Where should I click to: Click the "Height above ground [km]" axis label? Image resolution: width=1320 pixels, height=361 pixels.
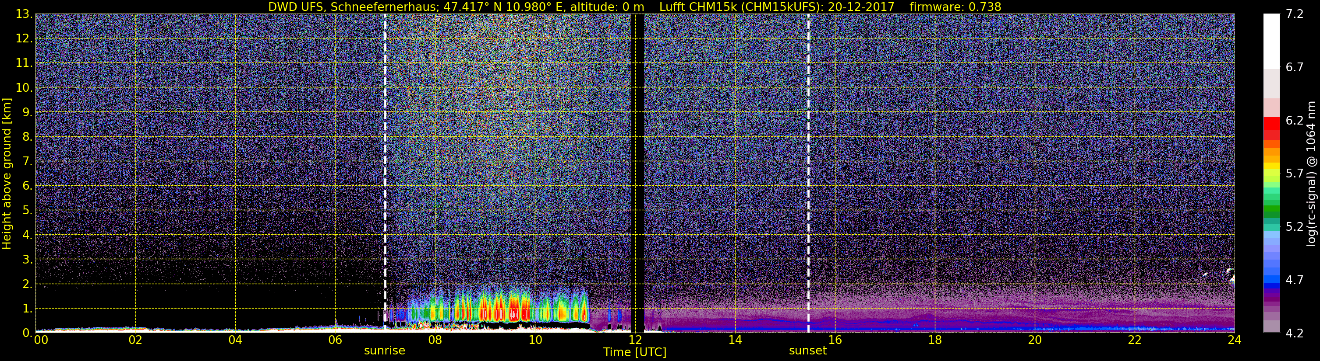[x=7, y=174]
